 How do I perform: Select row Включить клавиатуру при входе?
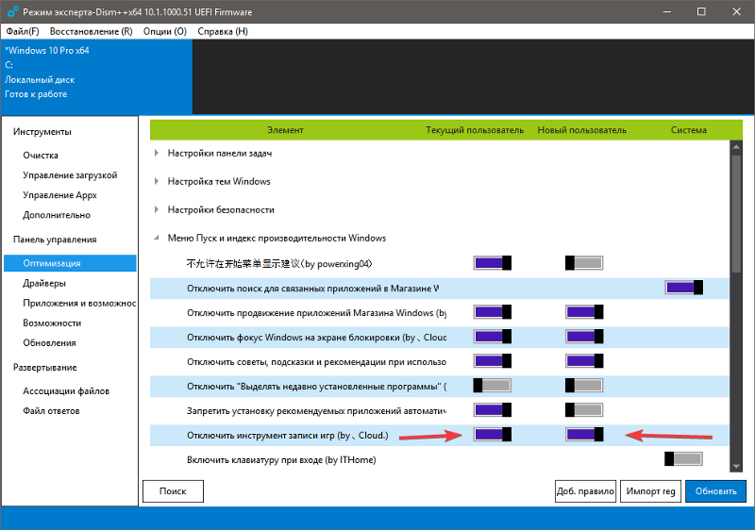[x=440, y=460]
